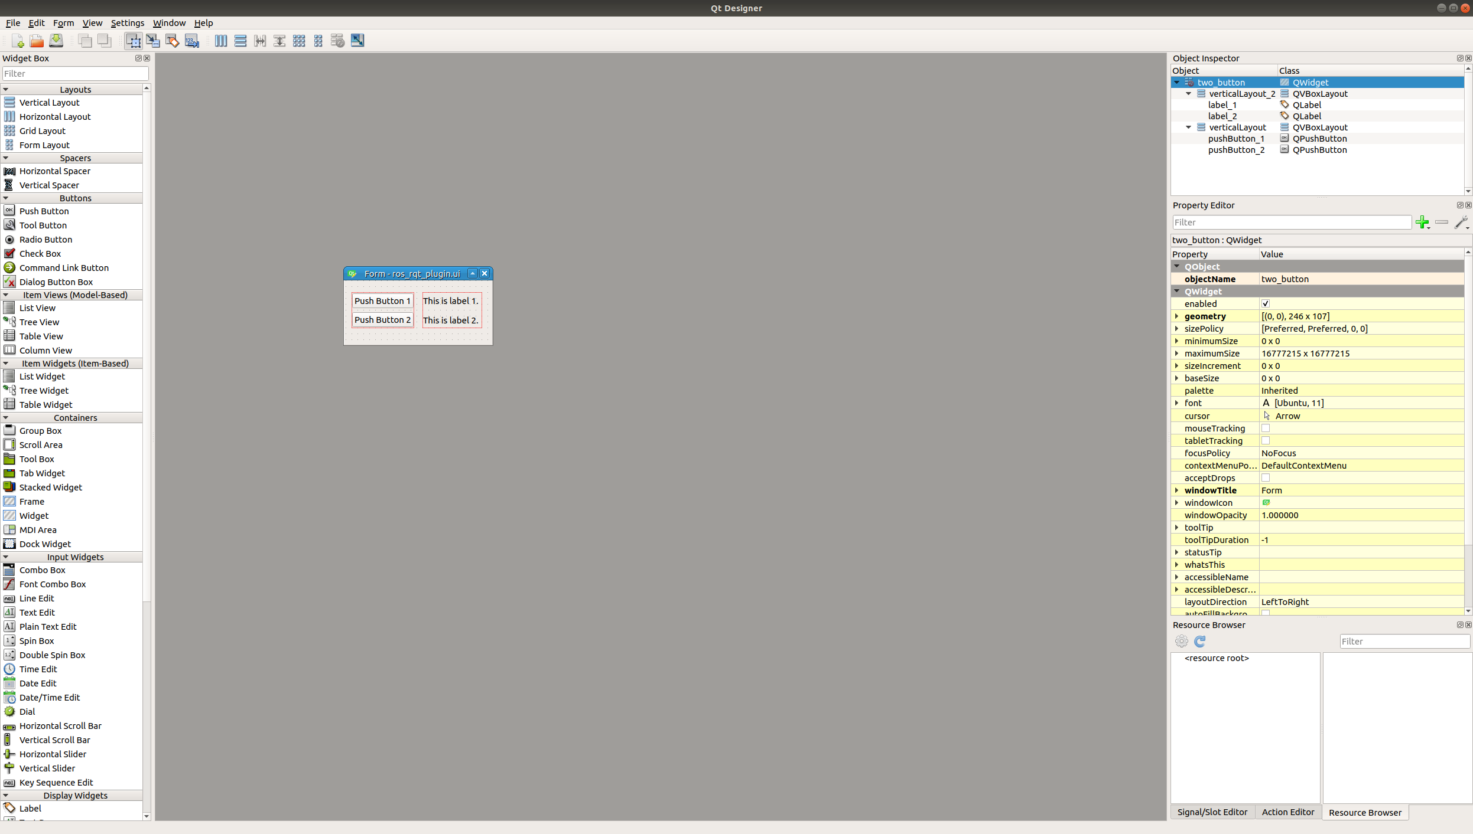Select Edit Tab Order mode icon
Image resolution: width=1473 pixels, height=834 pixels.
point(192,41)
